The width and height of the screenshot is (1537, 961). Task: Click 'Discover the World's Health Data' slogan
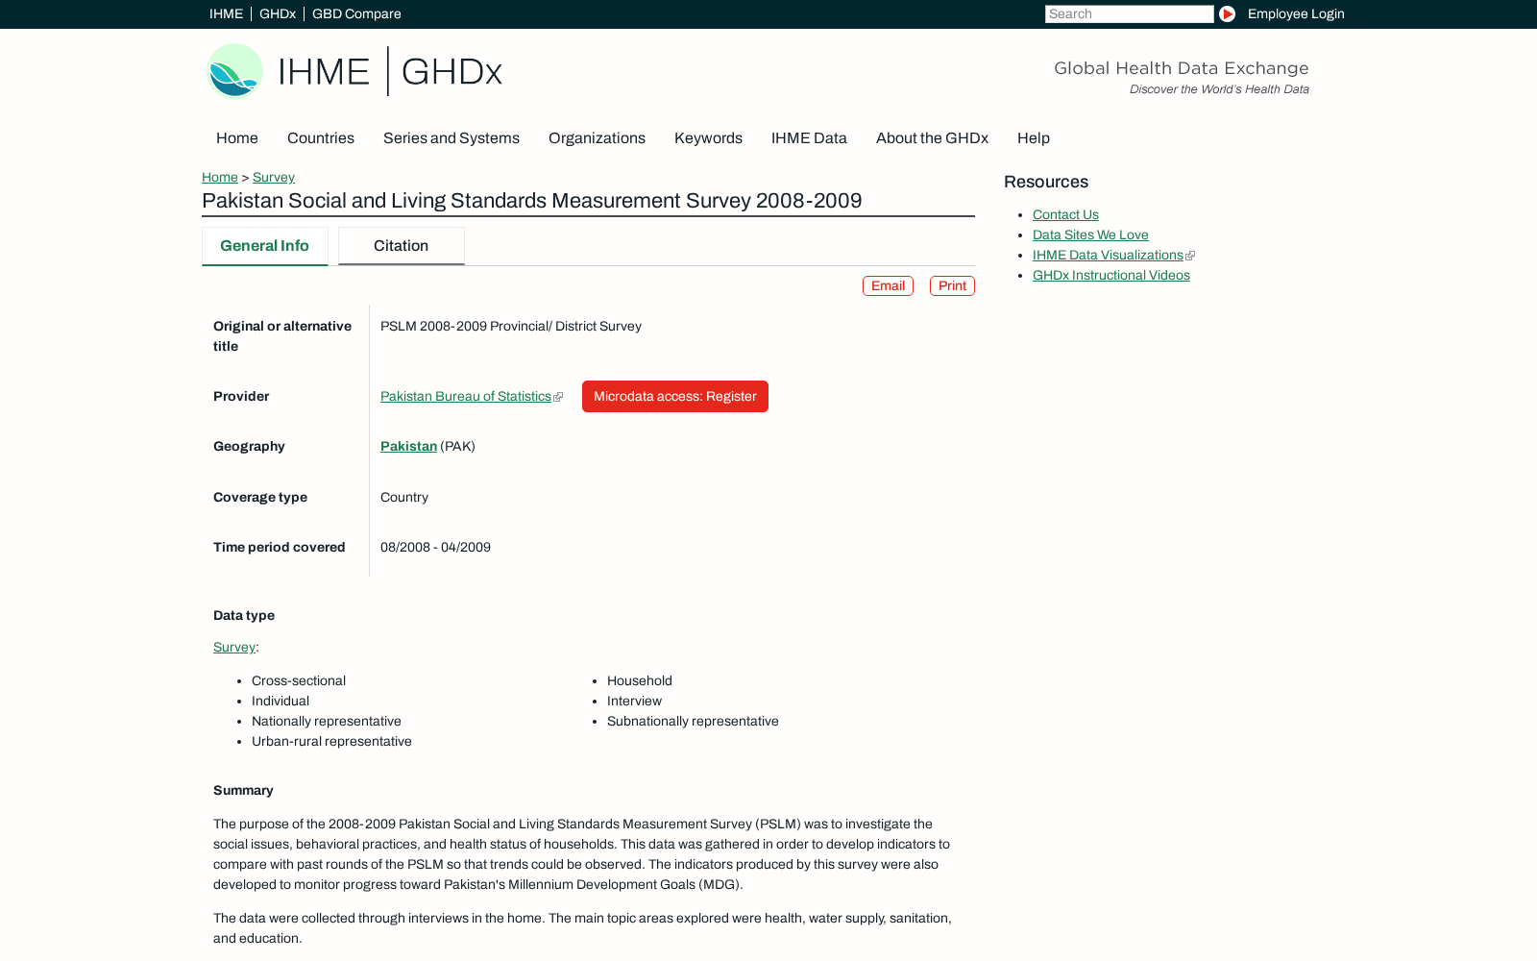pyautogui.click(x=1219, y=89)
